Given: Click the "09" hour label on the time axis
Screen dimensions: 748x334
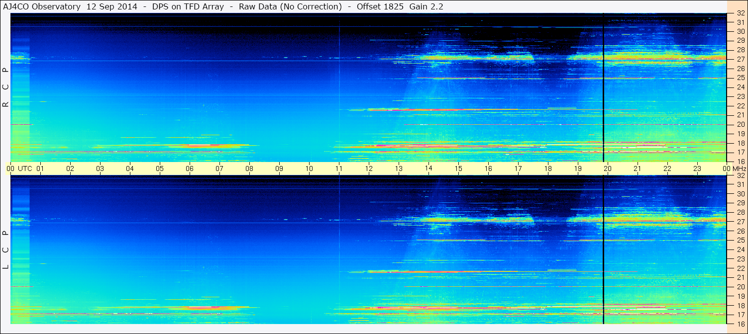Looking at the screenshot, I should coord(279,168).
